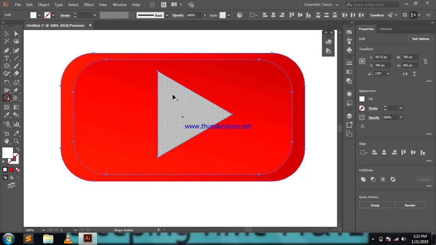Pick the Pen tool
Image resolution: width=436 pixels, height=245 pixels.
point(6,50)
